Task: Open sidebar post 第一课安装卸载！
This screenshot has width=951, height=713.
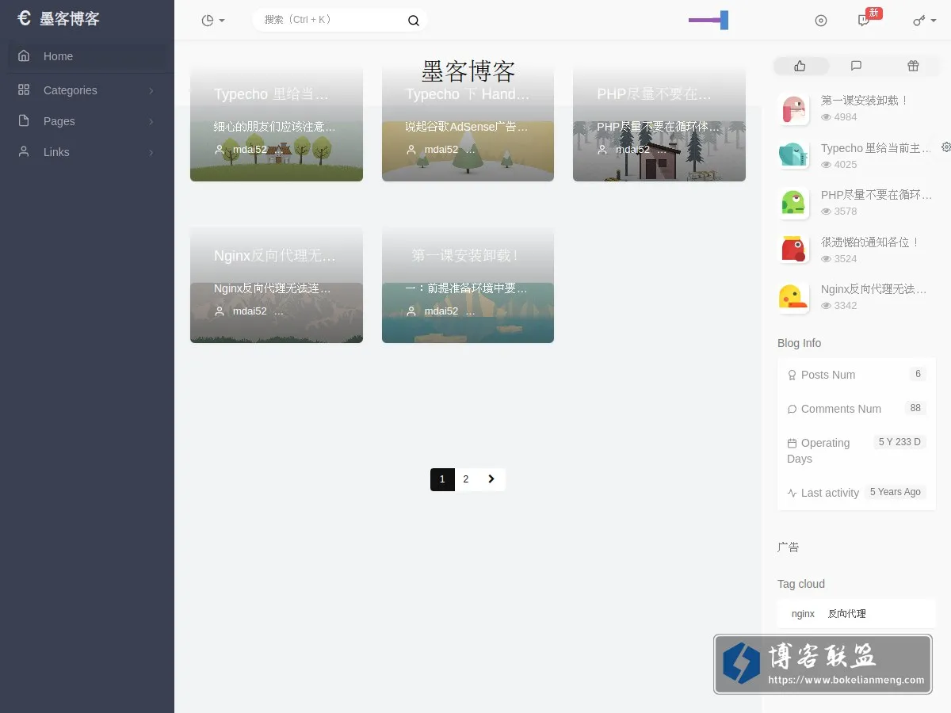Action: point(865,101)
